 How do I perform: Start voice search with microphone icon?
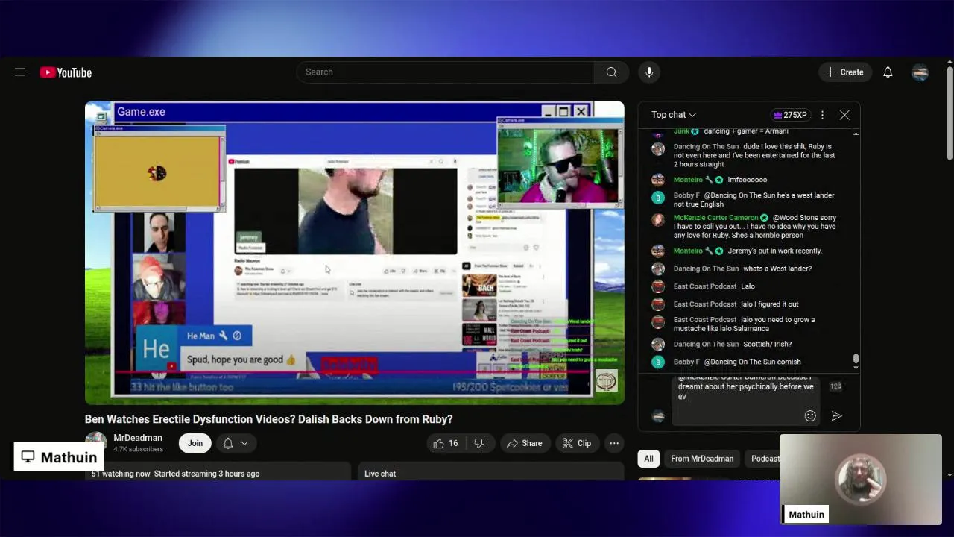(649, 72)
